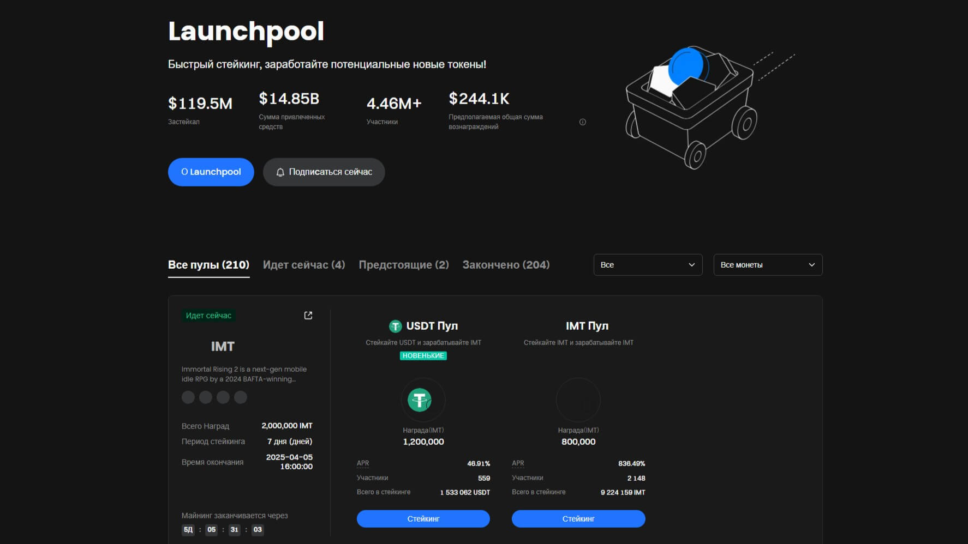The image size is (968, 544).
Task: Select the "Закончено (204)" tab
Action: 506,265
